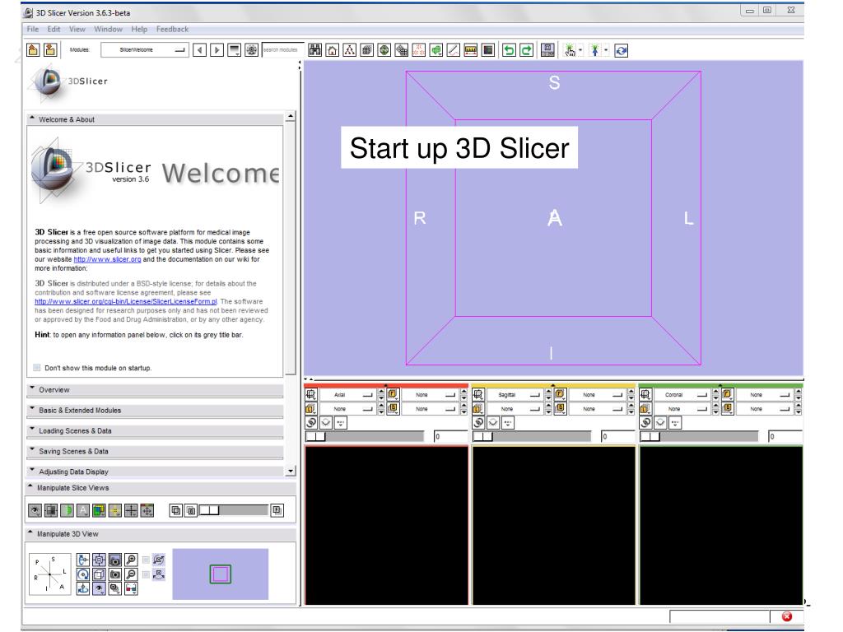
Task: Open the Sagittal orientation dropdown
Action: [x=514, y=394]
